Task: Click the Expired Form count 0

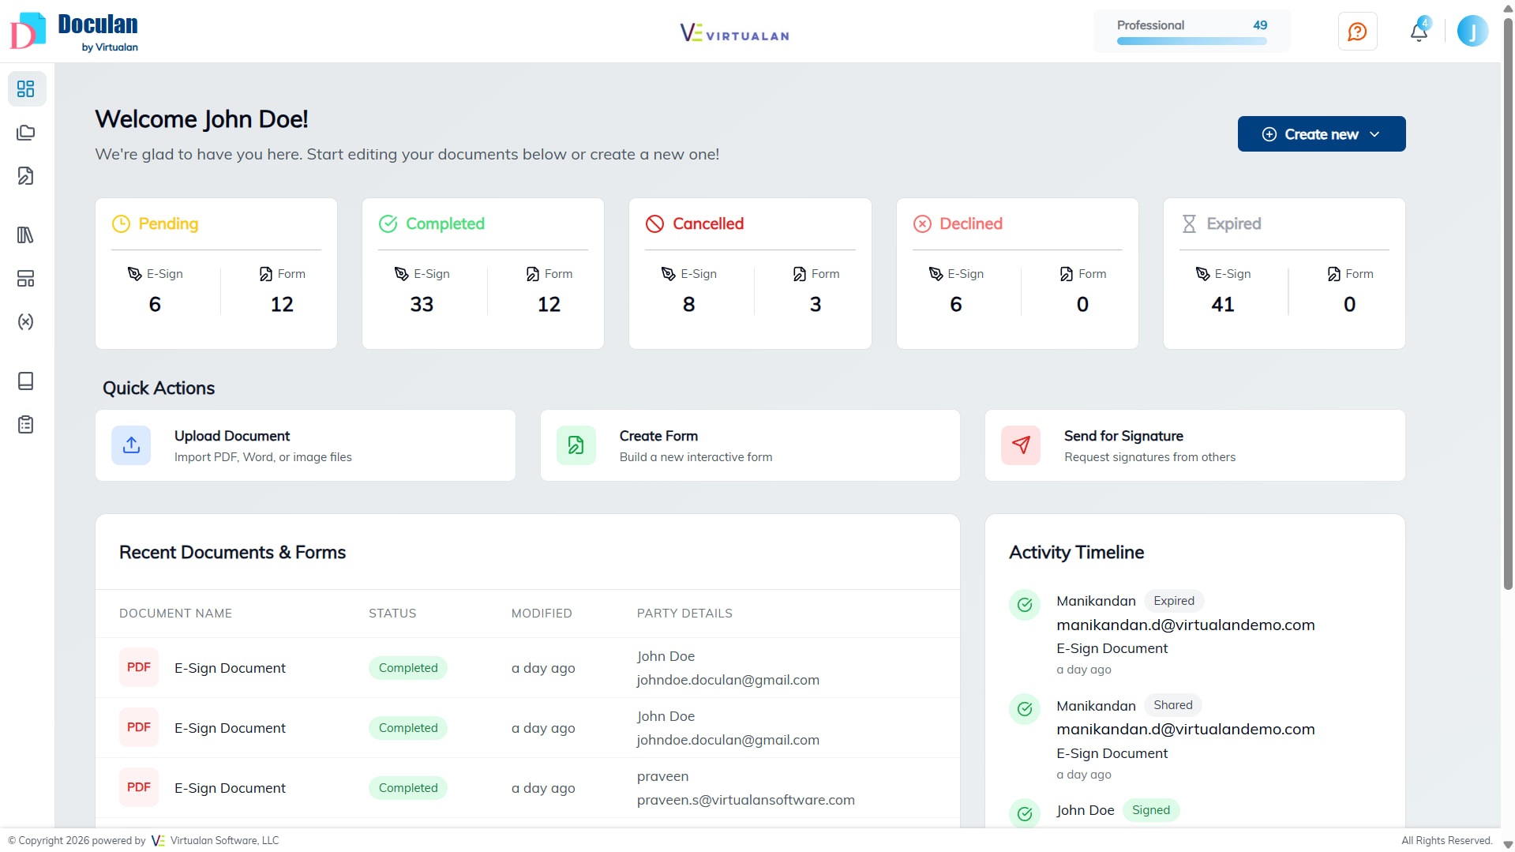Action: coord(1350,304)
